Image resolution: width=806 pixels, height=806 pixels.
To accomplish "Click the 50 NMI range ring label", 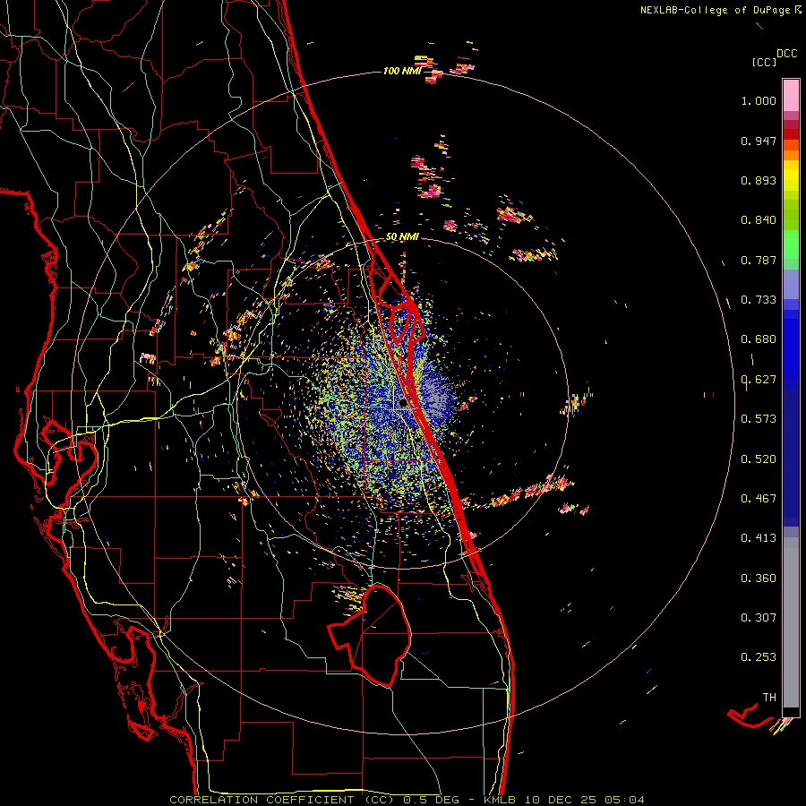I will (x=402, y=236).
